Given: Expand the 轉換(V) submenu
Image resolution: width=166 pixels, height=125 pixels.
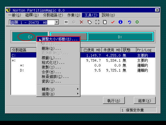Looking at the screenshot, I should click(58, 89).
